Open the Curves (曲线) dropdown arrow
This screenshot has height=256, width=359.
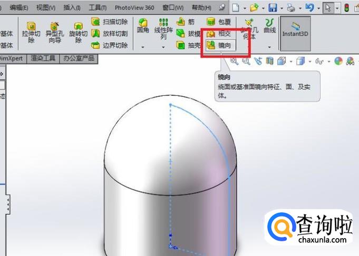[x=269, y=47]
